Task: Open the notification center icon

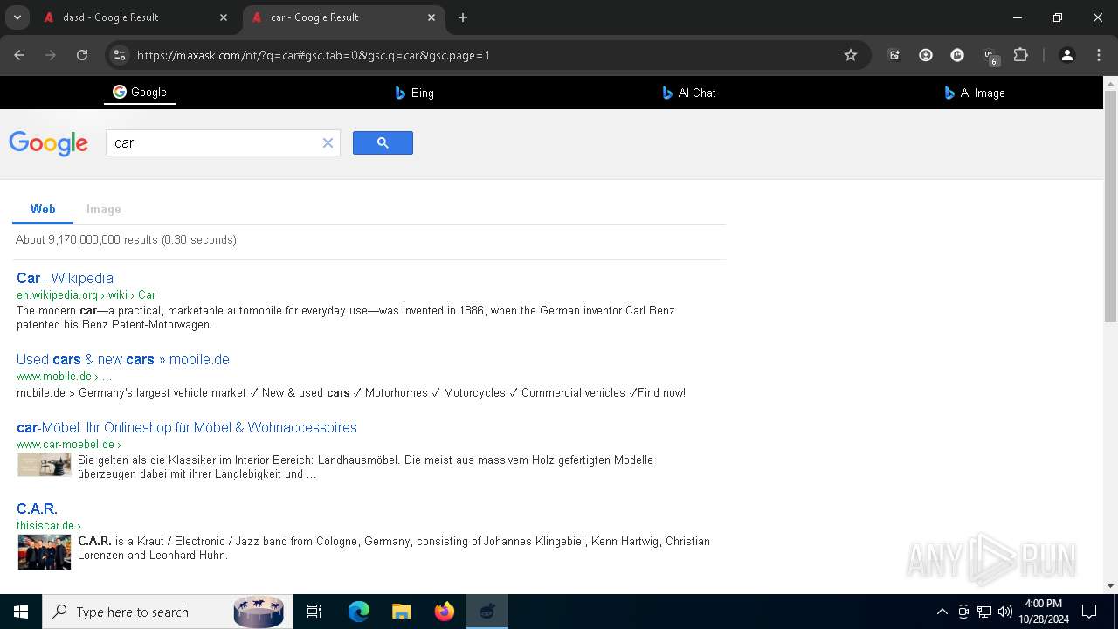Action: tap(1089, 612)
